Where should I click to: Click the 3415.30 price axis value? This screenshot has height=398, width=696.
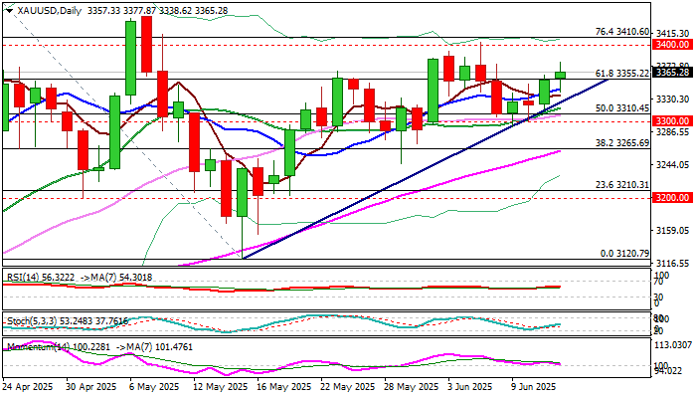tap(672, 34)
